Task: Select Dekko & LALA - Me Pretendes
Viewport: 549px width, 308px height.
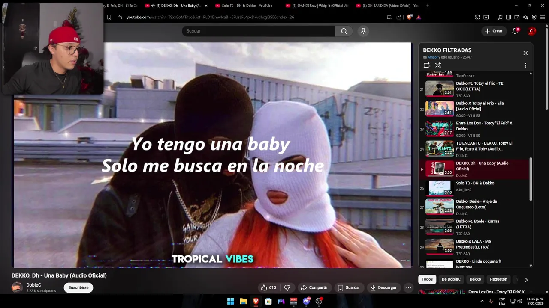Action: (474, 247)
